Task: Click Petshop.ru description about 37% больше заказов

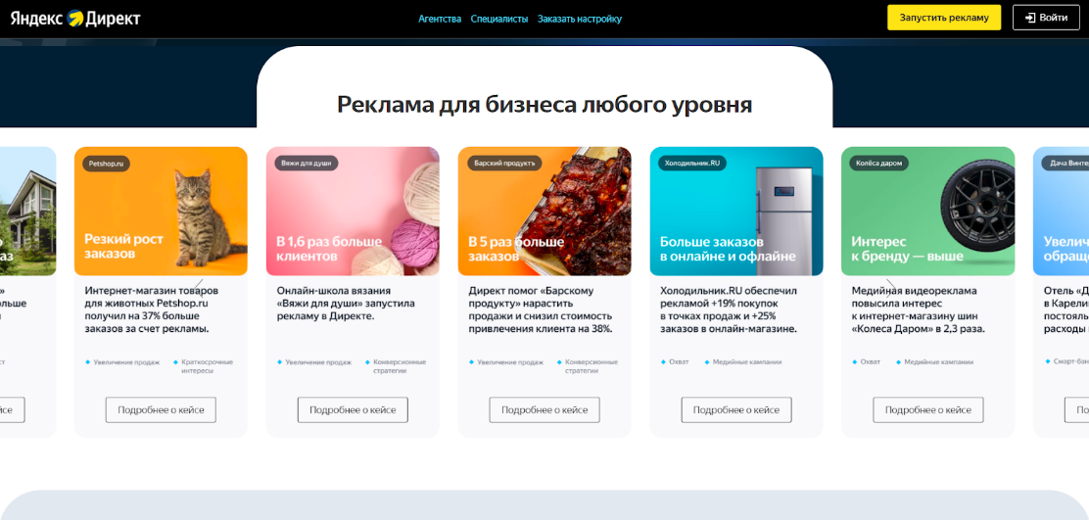Action: click(x=152, y=309)
